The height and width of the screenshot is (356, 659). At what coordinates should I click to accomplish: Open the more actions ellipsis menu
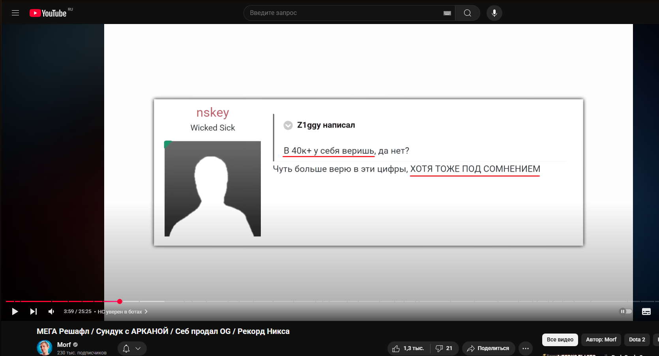526,349
